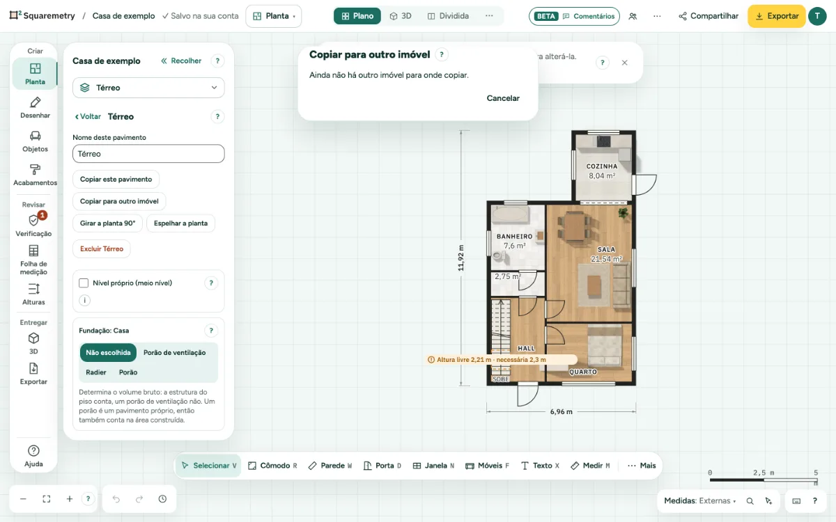Screen dimensions: 836x522
Task: Open the history clock icon
Action: pyautogui.click(x=162, y=499)
